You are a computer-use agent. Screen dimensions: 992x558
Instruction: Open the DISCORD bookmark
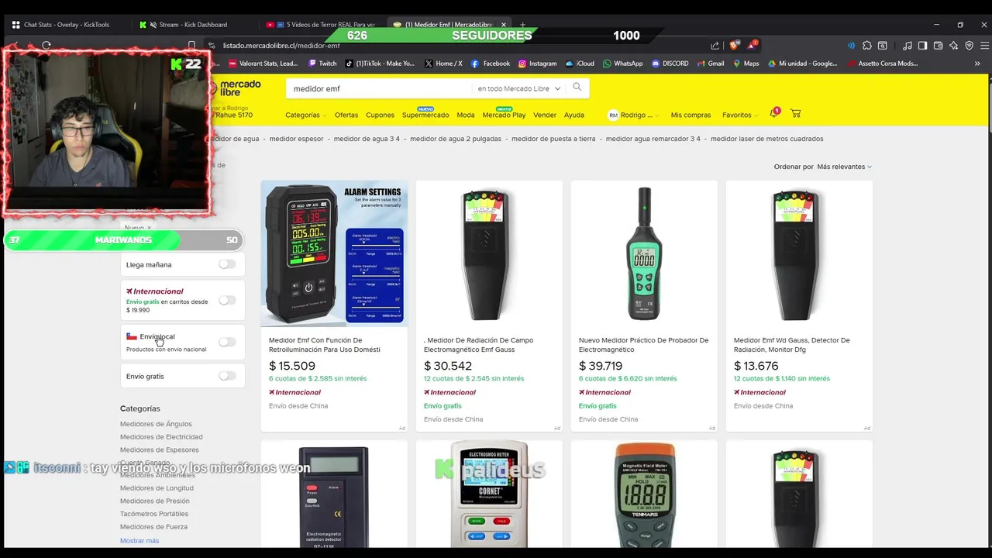tap(670, 64)
